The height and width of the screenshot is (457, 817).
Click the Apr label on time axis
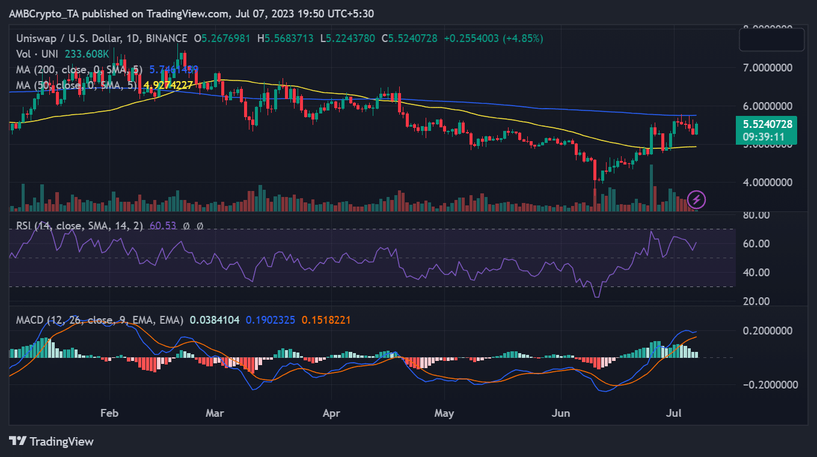coord(331,414)
